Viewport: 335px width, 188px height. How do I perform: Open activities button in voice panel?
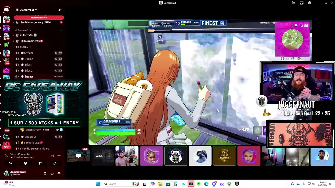[40, 163]
